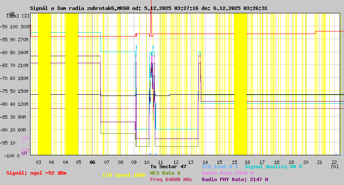
Task: Click the '10' hour label on x-axis
Action: (x=147, y=162)
